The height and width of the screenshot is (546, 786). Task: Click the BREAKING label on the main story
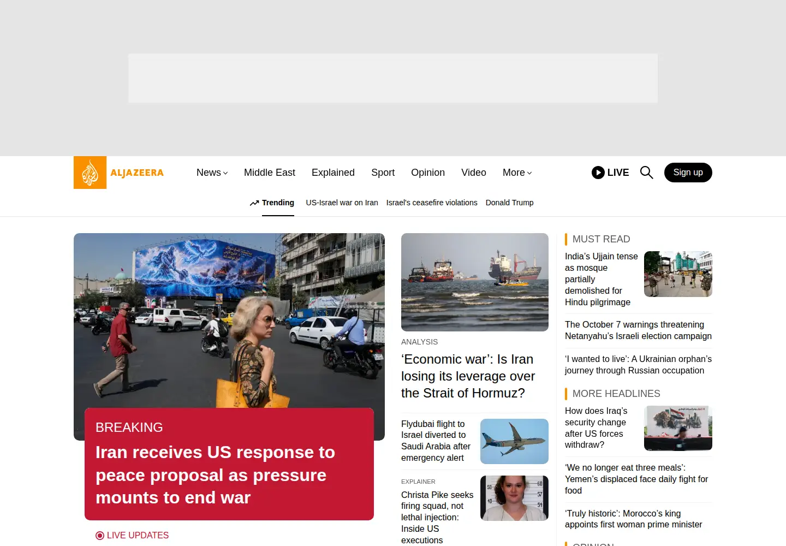pos(129,427)
